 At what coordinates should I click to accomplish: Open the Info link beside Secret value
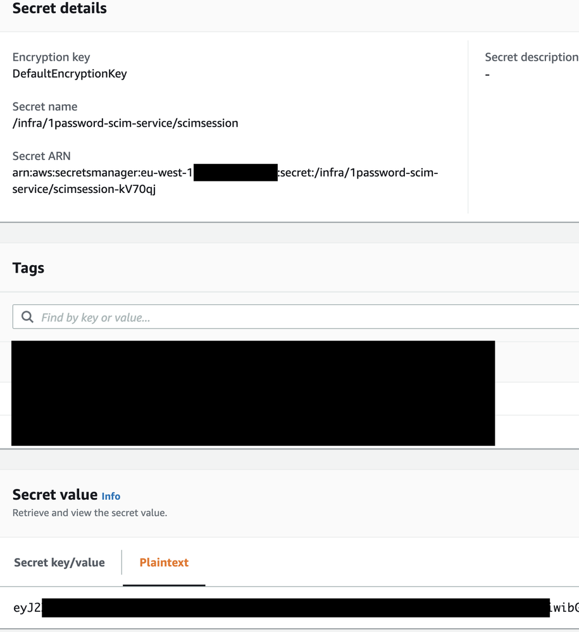coord(111,497)
